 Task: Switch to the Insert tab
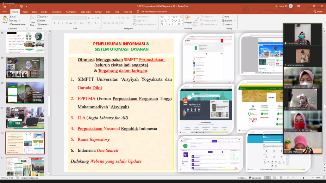pyautogui.click(x=25, y=12)
